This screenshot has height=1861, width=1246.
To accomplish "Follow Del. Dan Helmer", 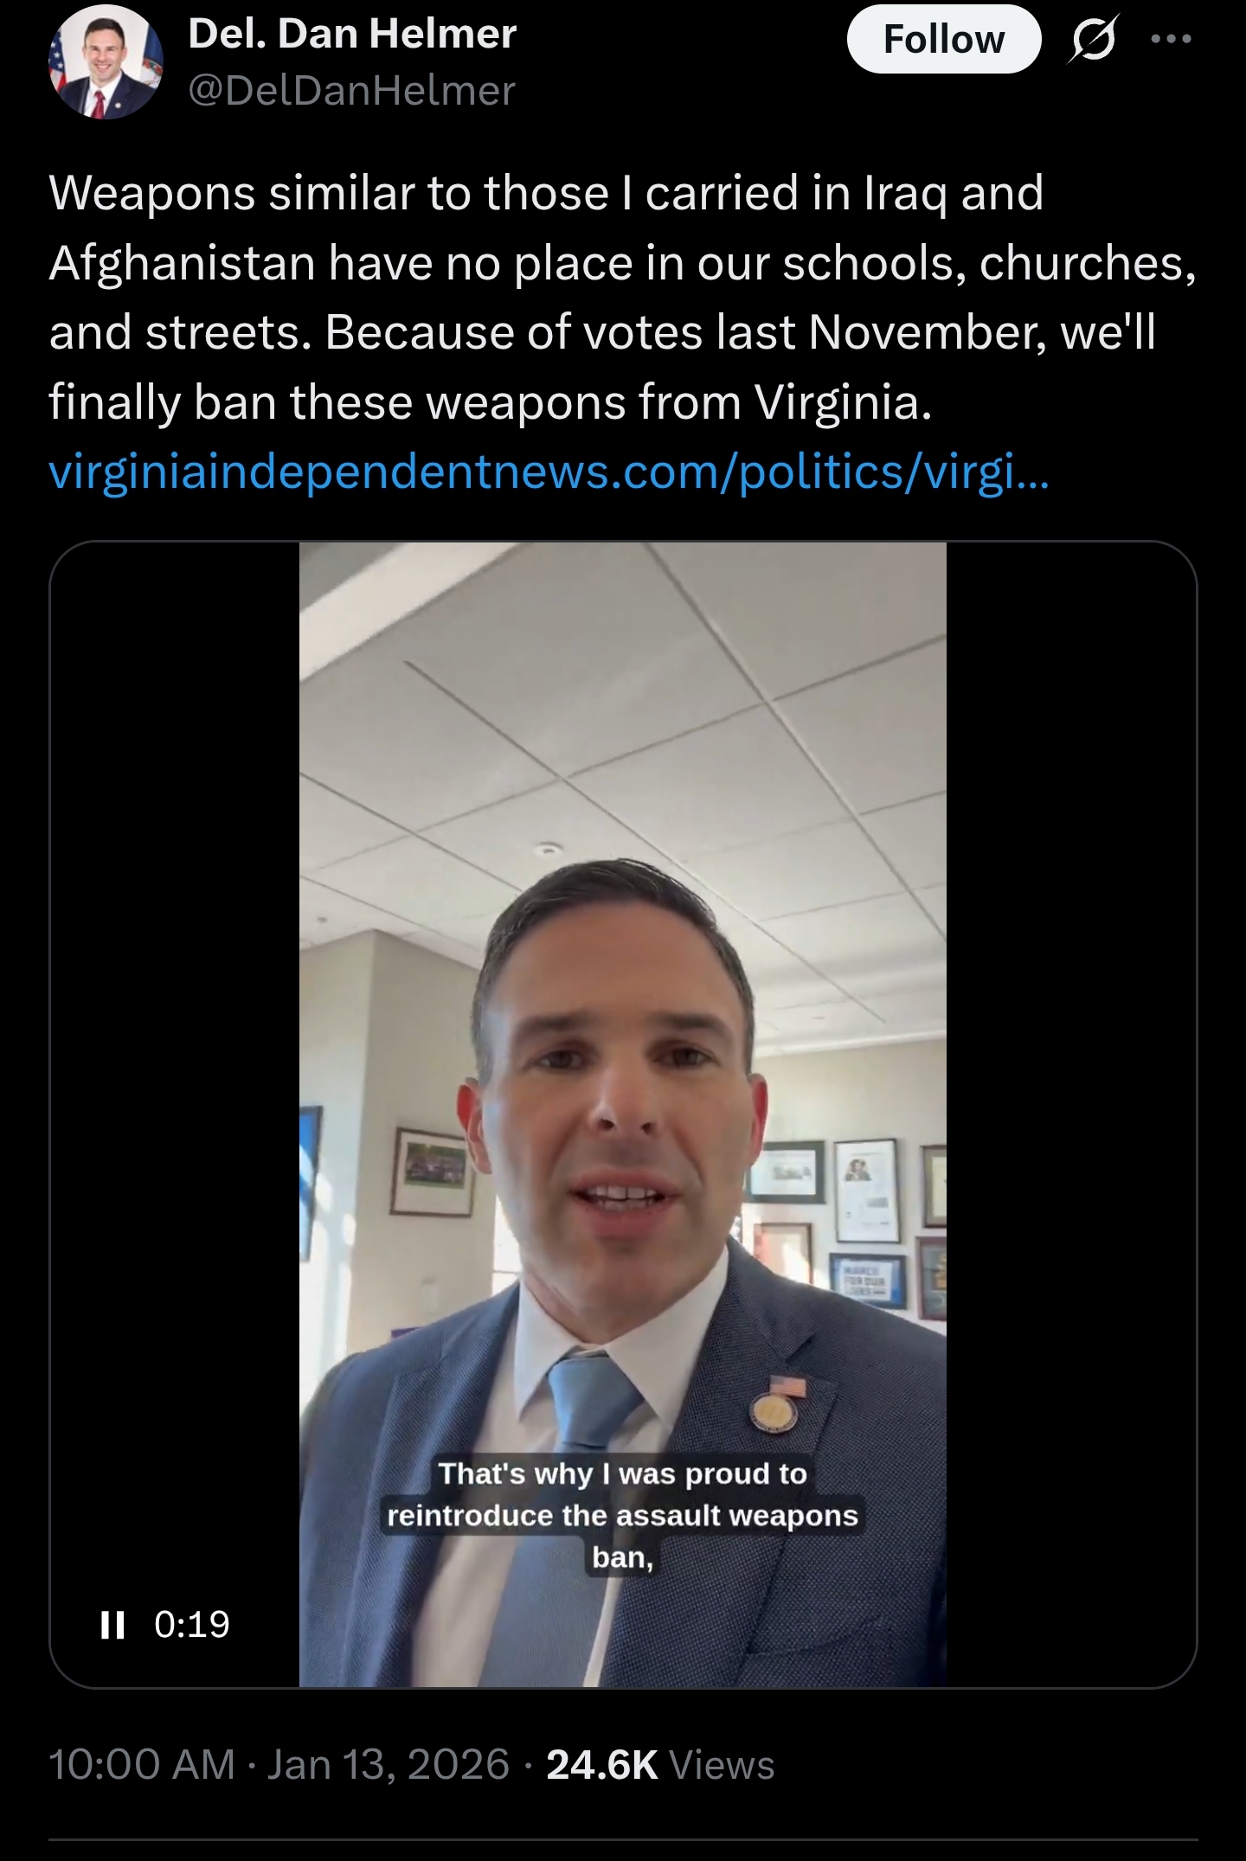I will click(x=943, y=39).
